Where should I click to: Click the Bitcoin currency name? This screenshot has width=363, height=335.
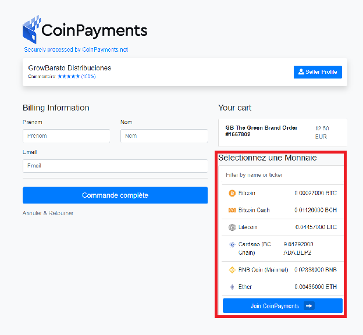247,193
